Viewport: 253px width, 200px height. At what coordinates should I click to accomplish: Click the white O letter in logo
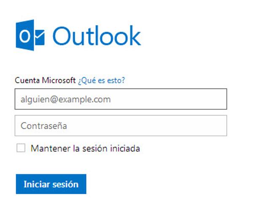coord(25,36)
